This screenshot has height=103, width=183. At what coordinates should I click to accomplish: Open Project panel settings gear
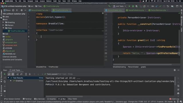click(x=22, y=10)
